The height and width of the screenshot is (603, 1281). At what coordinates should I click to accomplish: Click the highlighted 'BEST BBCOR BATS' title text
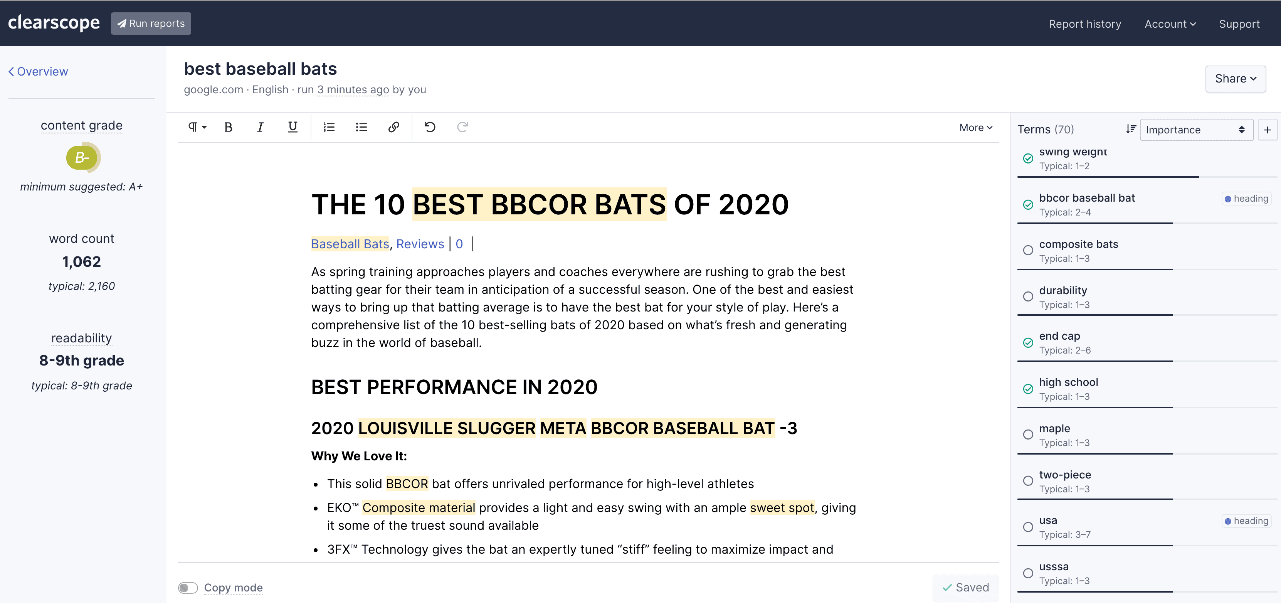click(539, 204)
